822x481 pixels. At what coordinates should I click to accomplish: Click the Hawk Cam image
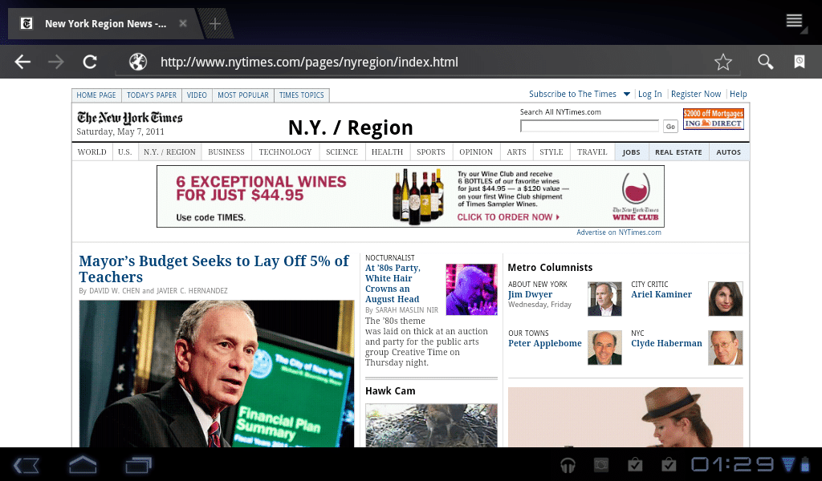(x=431, y=425)
